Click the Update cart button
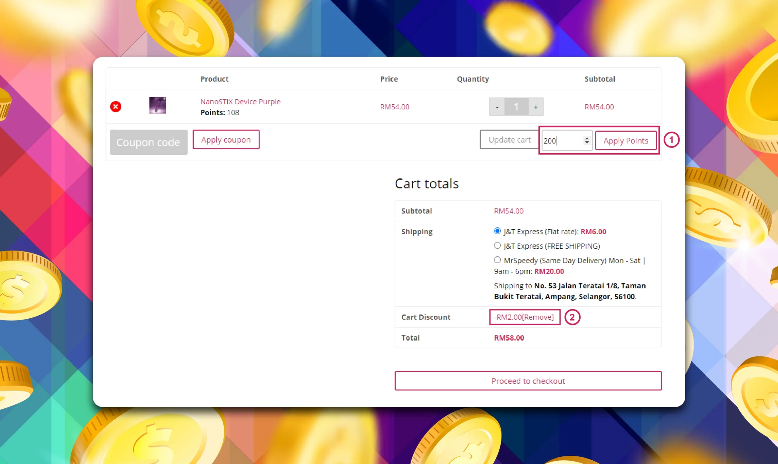778x464 pixels. coord(509,140)
